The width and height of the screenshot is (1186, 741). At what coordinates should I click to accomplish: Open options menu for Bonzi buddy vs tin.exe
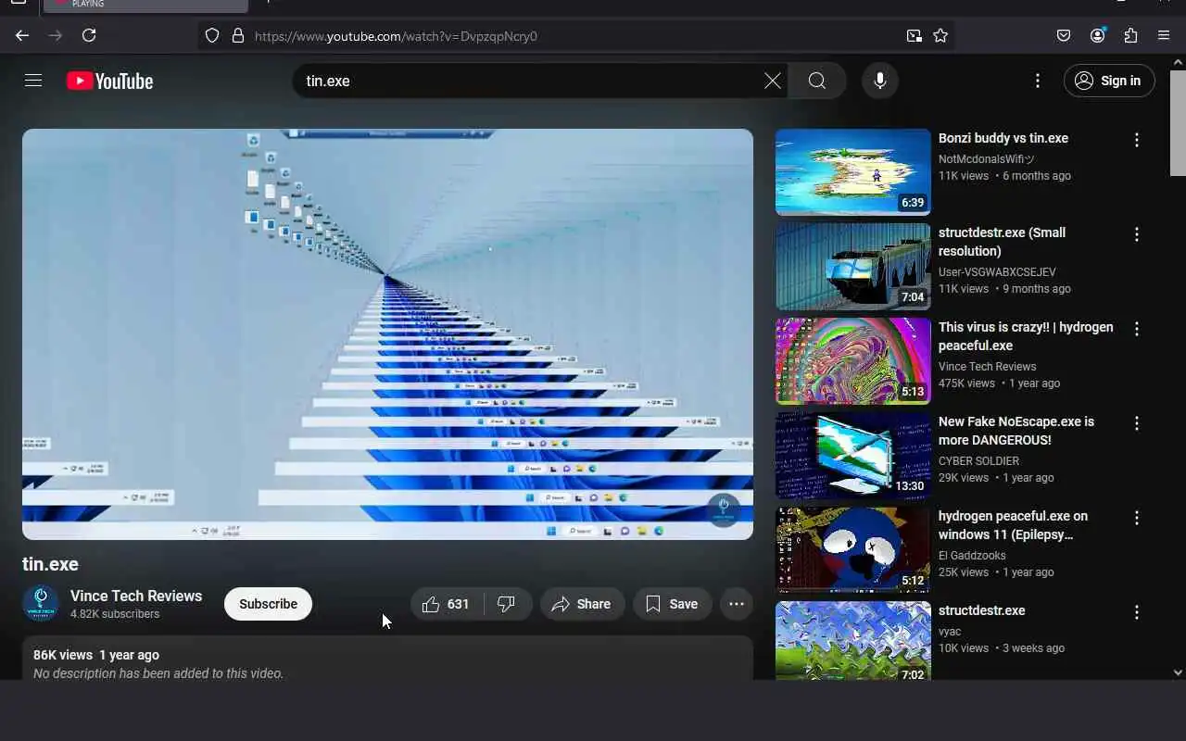pyautogui.click(x=1137, y=140)
